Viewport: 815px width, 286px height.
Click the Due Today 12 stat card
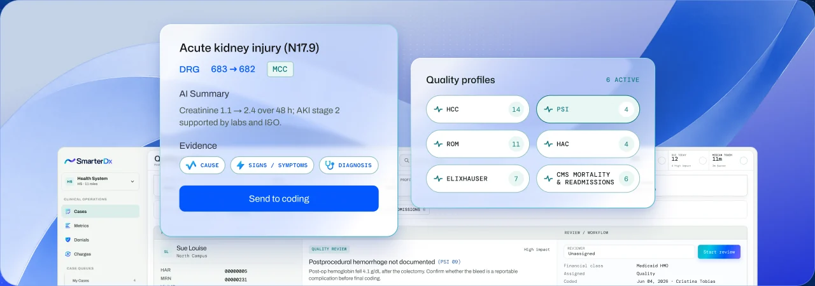click(x=688, y=160)
